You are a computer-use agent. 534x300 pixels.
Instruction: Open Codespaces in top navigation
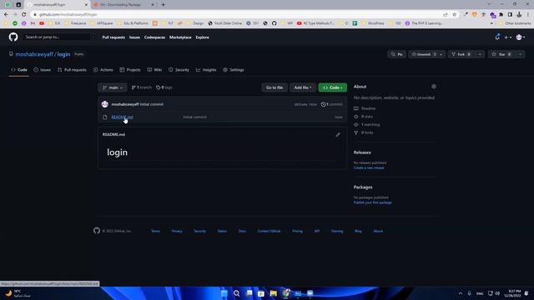tap(154, 37)
